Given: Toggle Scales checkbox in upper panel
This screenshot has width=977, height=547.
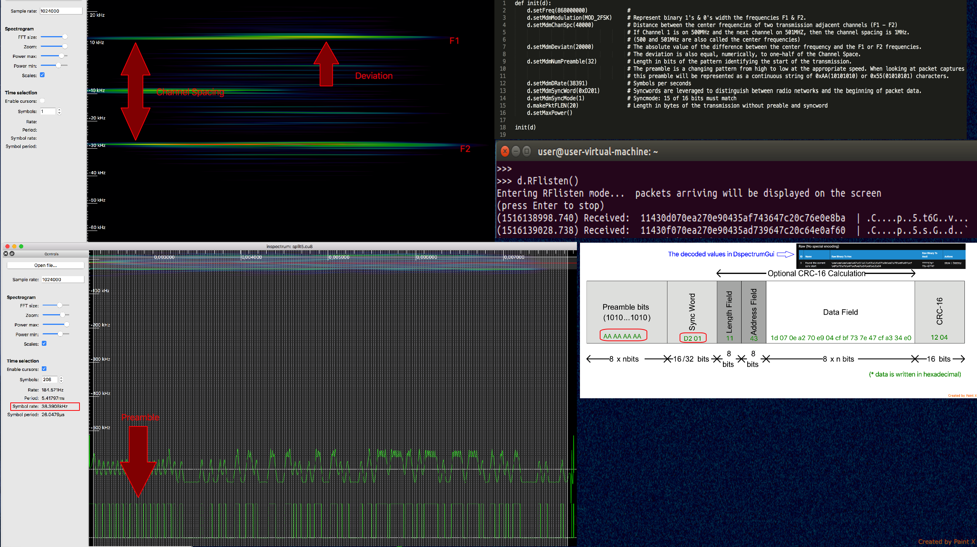Looking at the screenshot, I should point(42,75).
